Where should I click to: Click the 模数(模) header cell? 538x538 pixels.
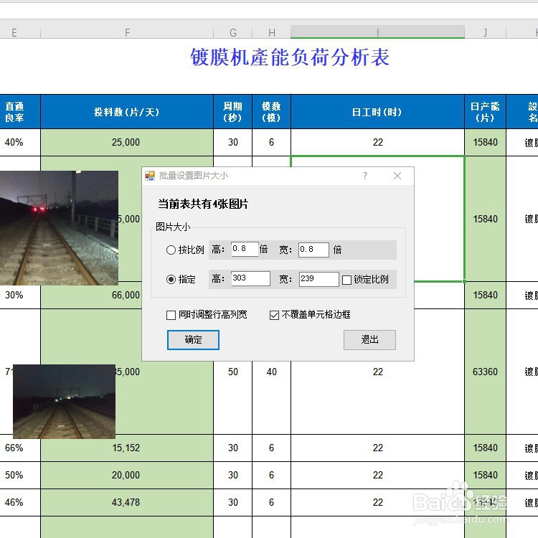click(x=271, y=112)
